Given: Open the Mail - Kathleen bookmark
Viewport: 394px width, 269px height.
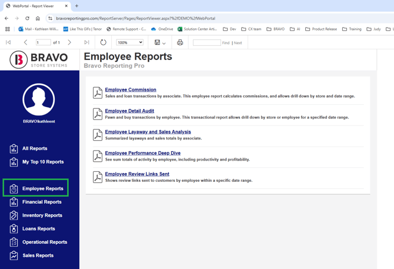Looking at the screenshot, I should pyautogui.click(x=38, y=29).
